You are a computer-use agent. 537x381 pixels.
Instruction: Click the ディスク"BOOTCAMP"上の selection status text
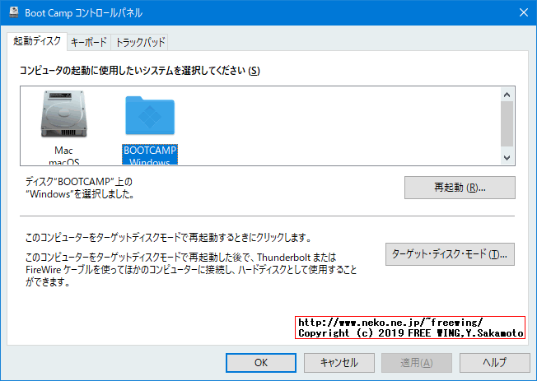pos(80,188)
